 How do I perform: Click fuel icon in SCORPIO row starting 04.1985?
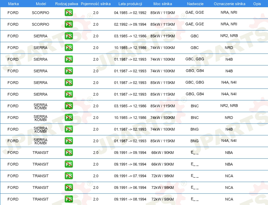pyautogui.click(x=69, y=13)
